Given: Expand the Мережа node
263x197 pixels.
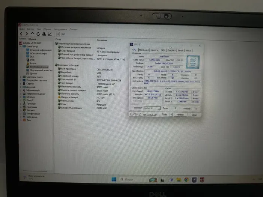Looking at the screenshot, I should [21, 97].
